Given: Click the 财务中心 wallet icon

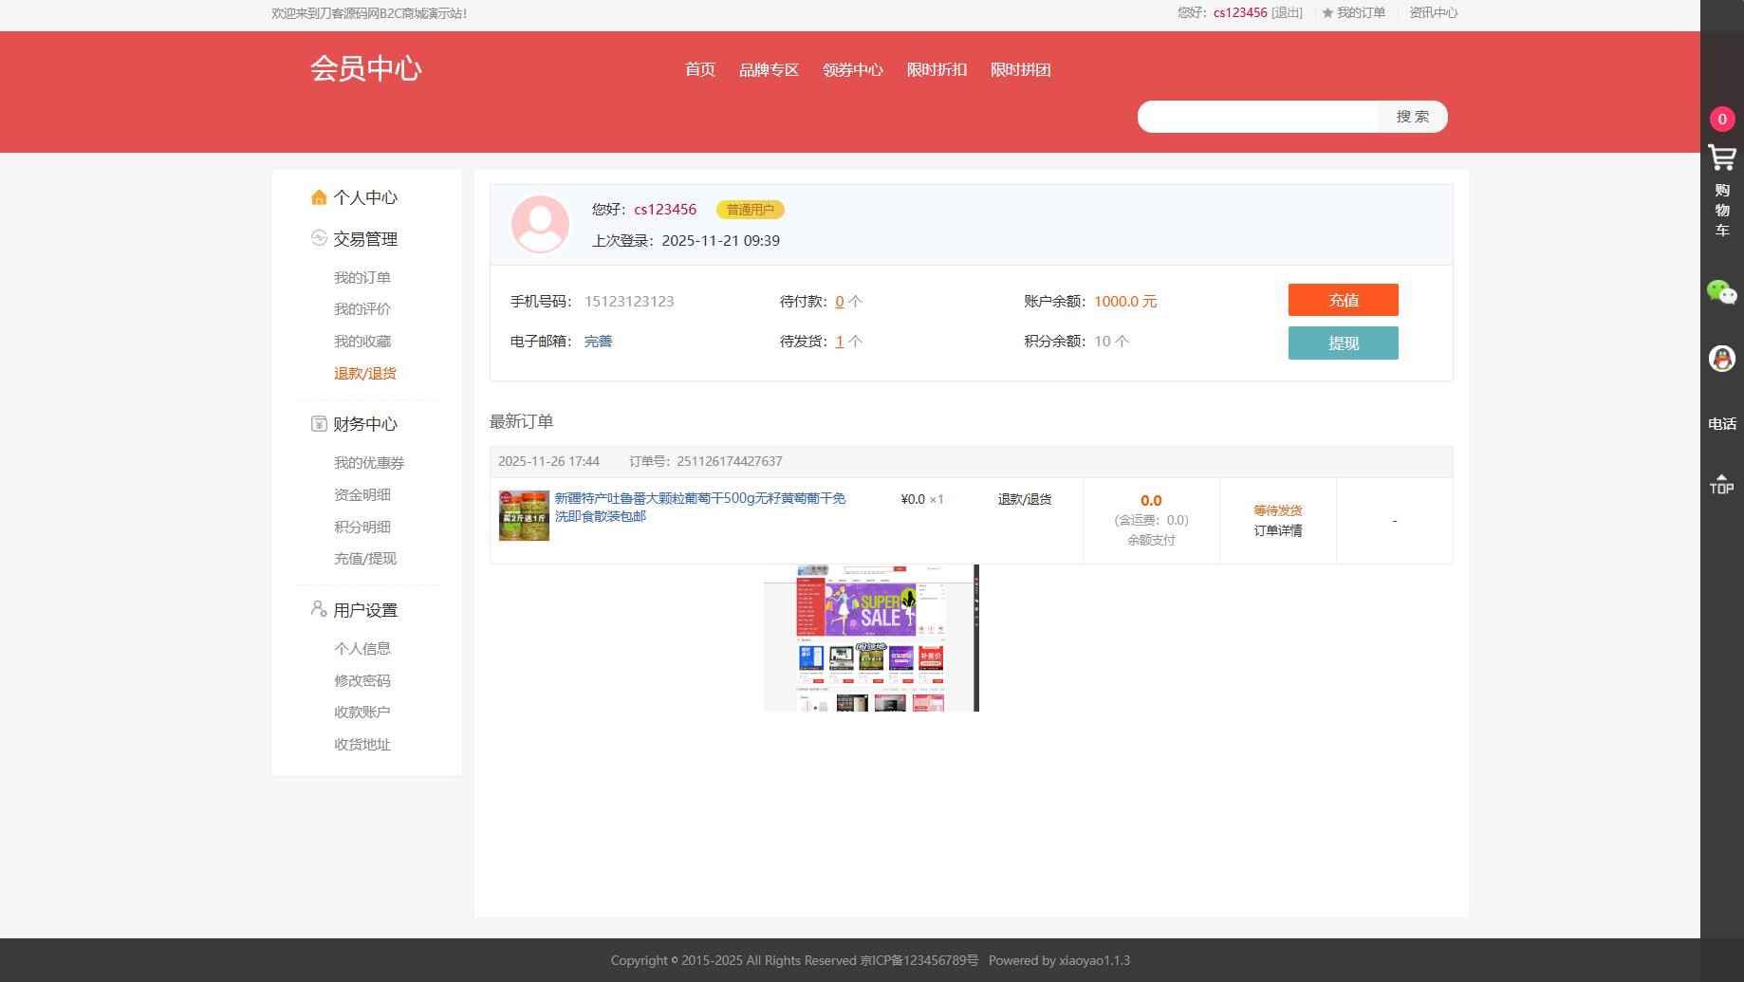Looking at the screenshot, I should coord(318,424).
